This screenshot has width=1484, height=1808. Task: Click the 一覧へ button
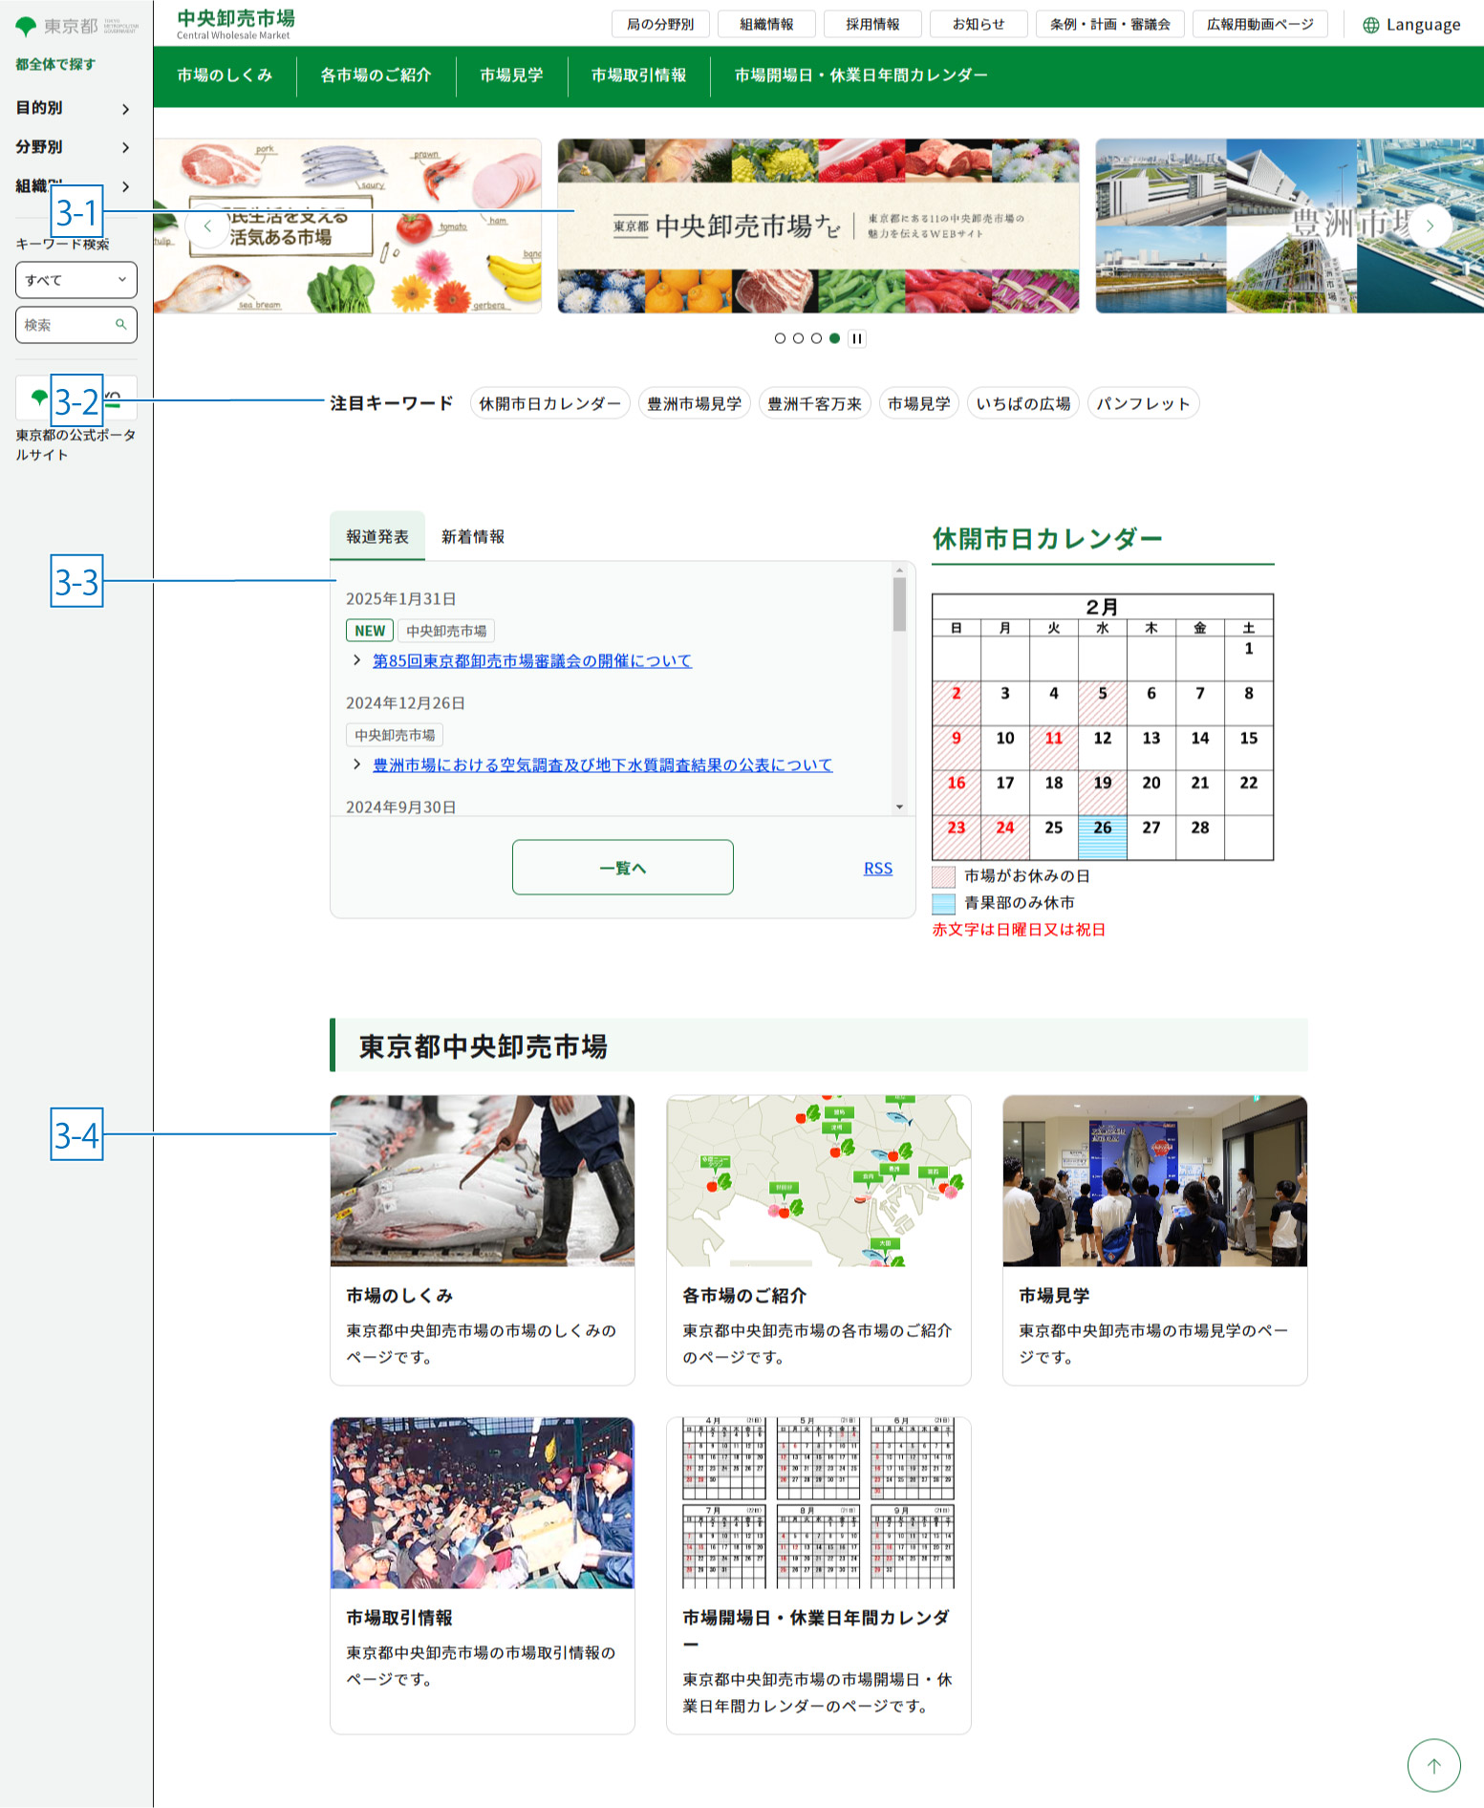tap(623, 868)
